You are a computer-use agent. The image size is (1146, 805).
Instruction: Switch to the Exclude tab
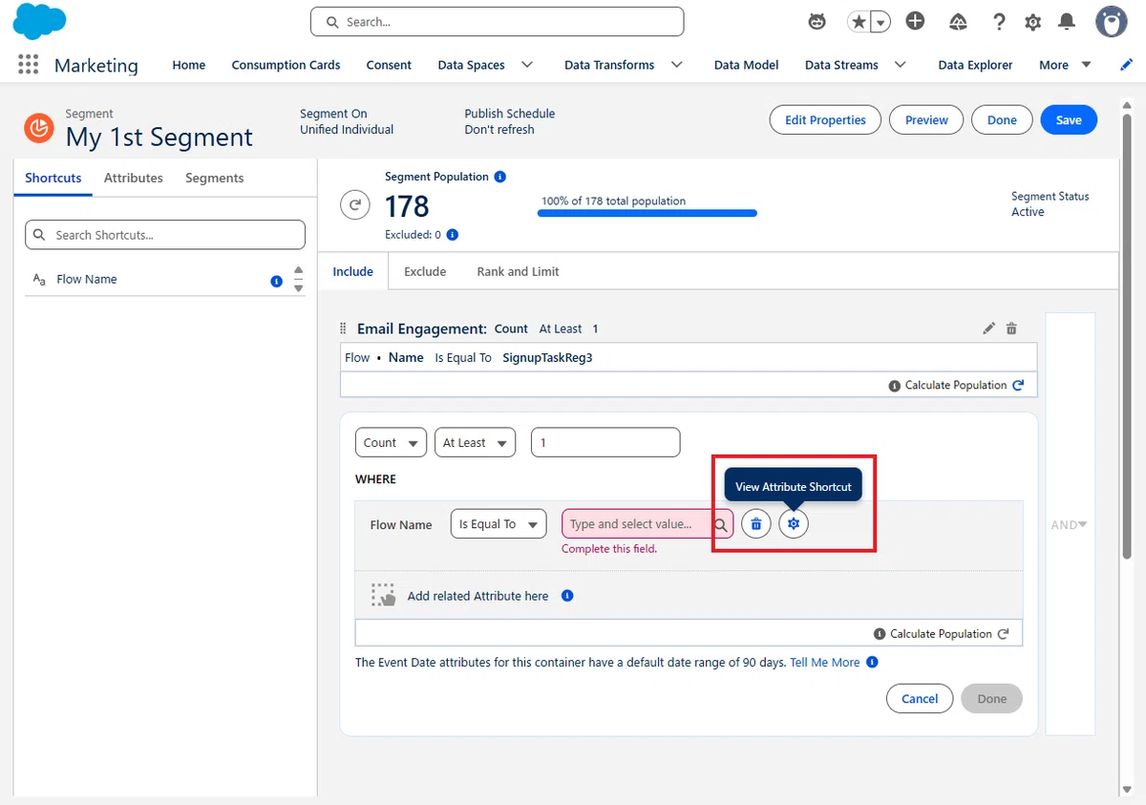pos(425,271)
